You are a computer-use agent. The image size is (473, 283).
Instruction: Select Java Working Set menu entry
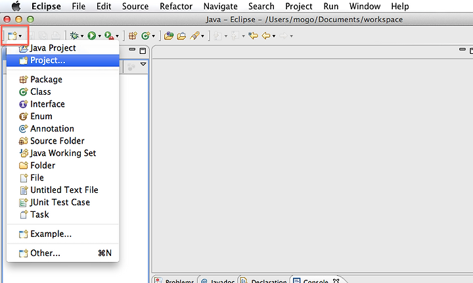63,153
